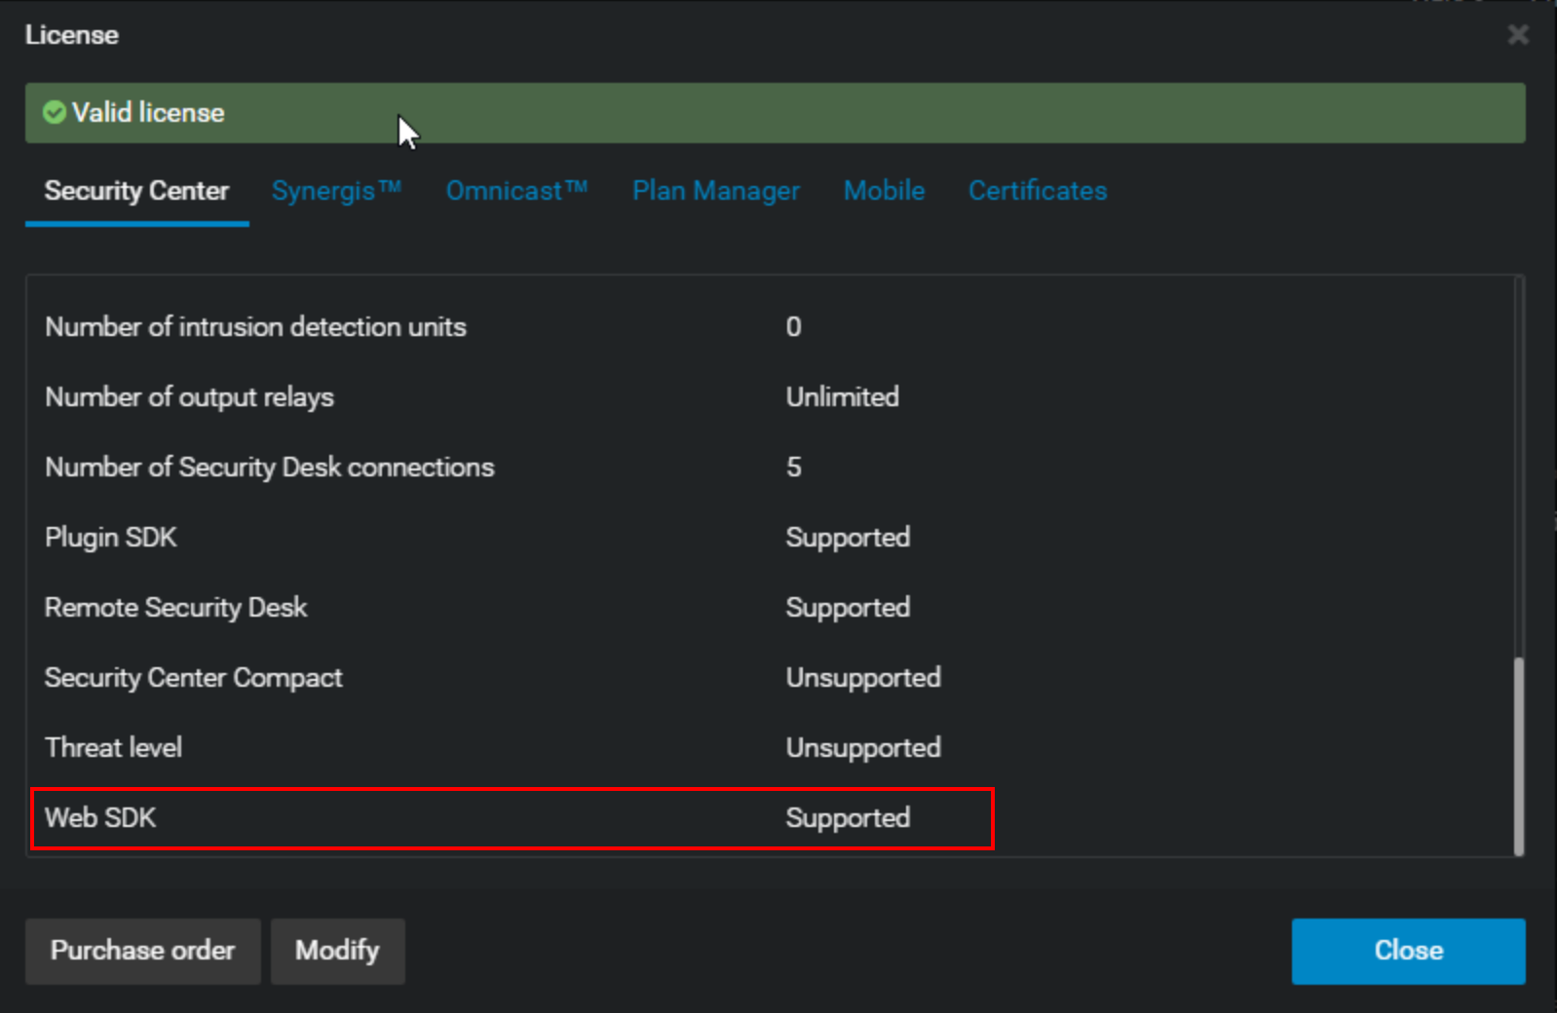Click the 'Unlimited' value for output relays
The image size is (1557, 1013).
843,397
